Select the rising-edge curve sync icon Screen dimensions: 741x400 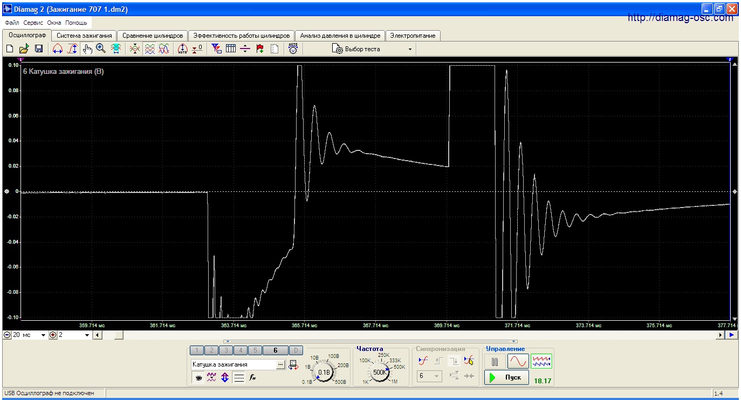[423, 361]
